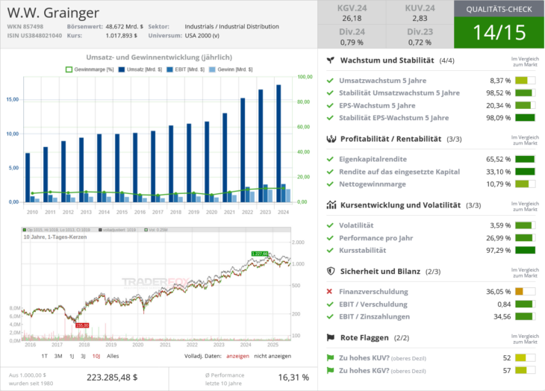Click the checkmark beside Nettogewinnmarge
The width and height of the screenshot is (545, 391).
[330, 184]
